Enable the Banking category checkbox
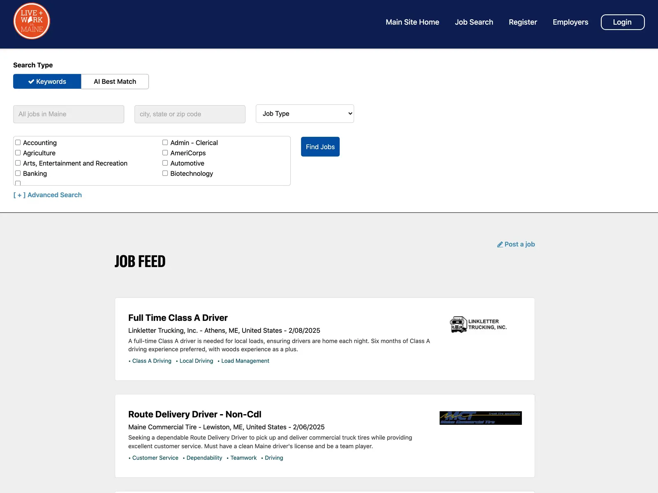The image size is (658, 493). (x=18, y=173)
